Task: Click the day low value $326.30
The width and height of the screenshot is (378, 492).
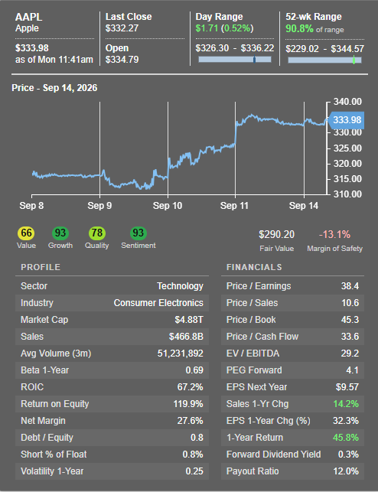Action: [x=212, y=48]
